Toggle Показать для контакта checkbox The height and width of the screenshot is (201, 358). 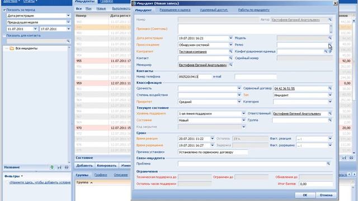(4, 36)
